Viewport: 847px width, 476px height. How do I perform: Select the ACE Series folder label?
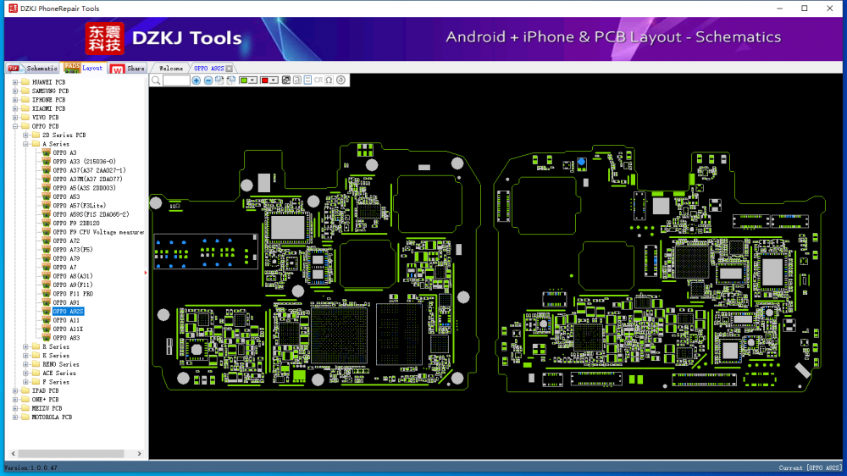59,374
